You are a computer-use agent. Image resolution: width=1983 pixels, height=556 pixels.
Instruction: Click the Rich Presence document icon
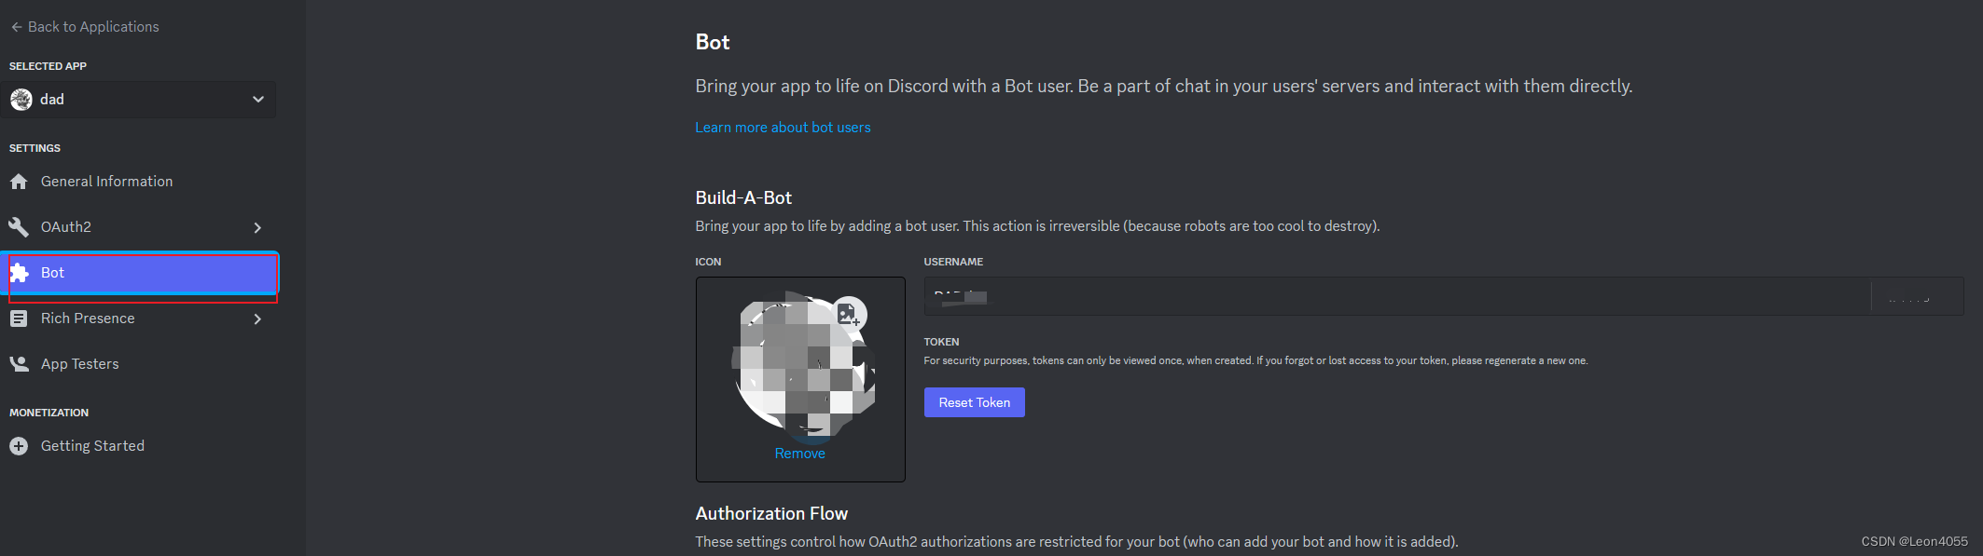click(x=19, y=319)
